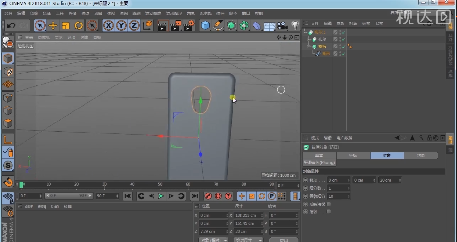Collapse the 挤压 extrude object
This screenshot has height=242, width=457.
309,47
